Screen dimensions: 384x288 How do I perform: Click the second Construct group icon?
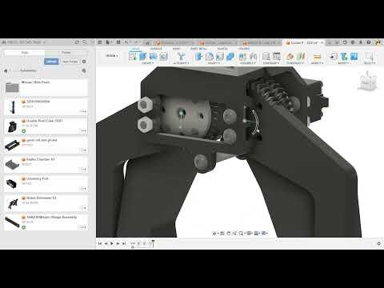[x=301, y=56]
